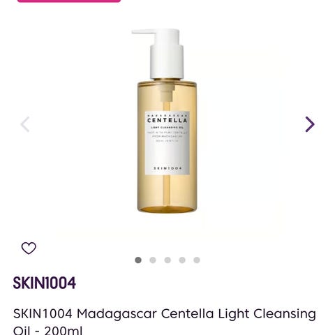The width and height of the screenshot is (335, 335).
Task: Click the amber bottle base below label
Action: [x=167, y=194]
